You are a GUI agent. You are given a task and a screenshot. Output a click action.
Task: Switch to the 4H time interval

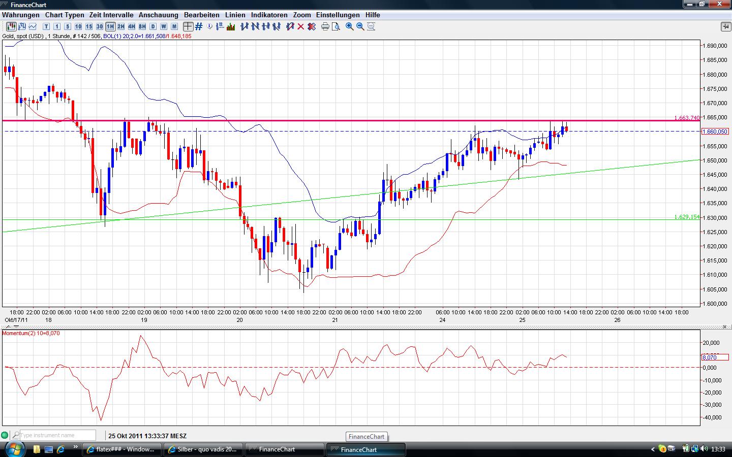point(132,26)
